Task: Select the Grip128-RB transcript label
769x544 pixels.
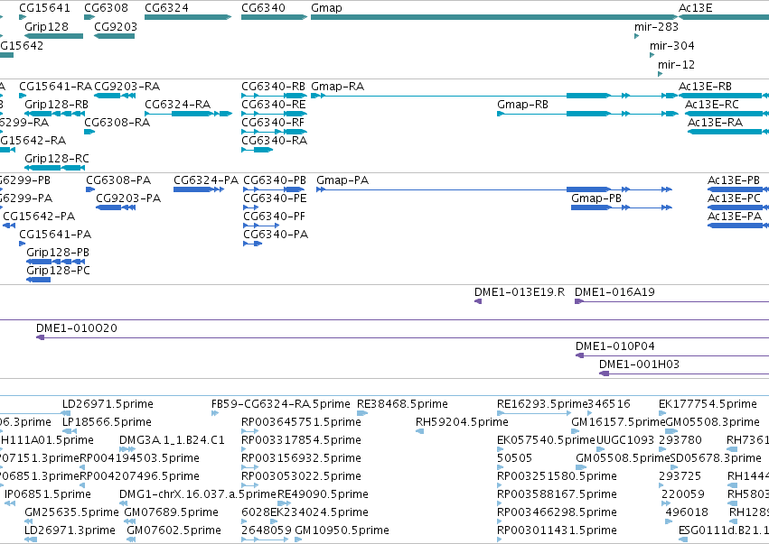Action: point(56,105)
